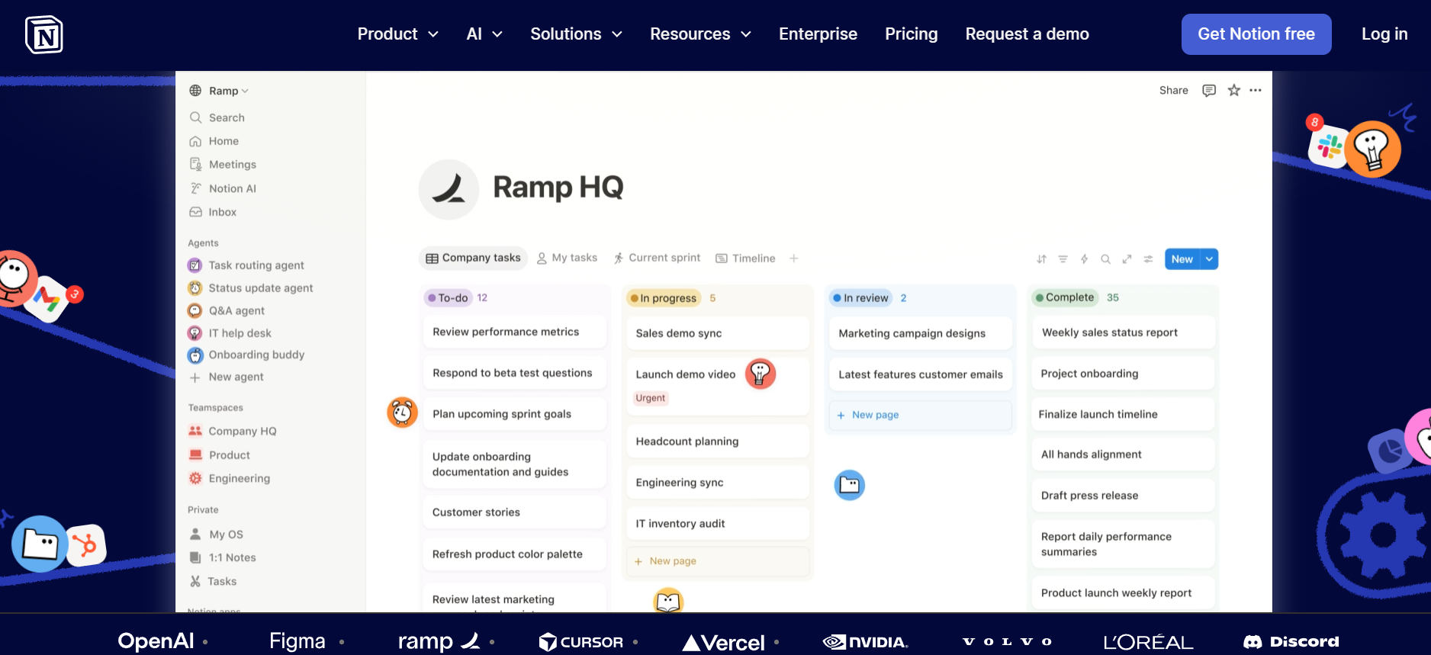Add New page in the In review column
The width and height of the screenshot is (1431, 655).
pyautogui.click(x=920, y=415)
